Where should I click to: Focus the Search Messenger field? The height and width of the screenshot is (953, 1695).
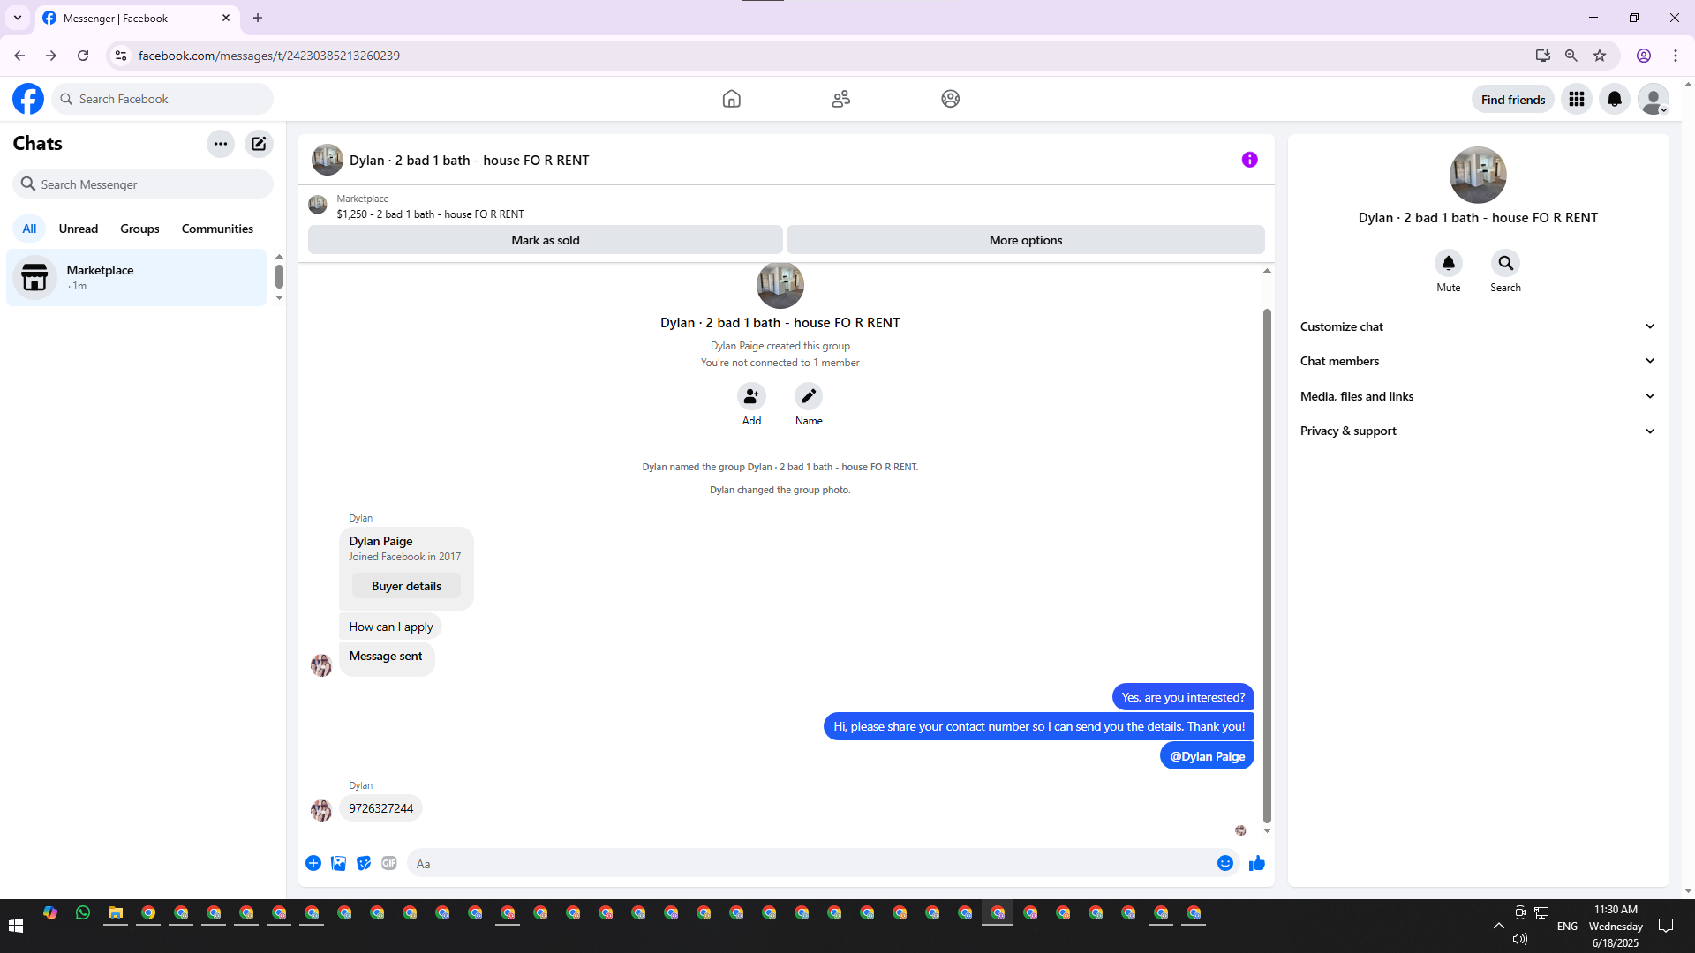click(146, 184)
